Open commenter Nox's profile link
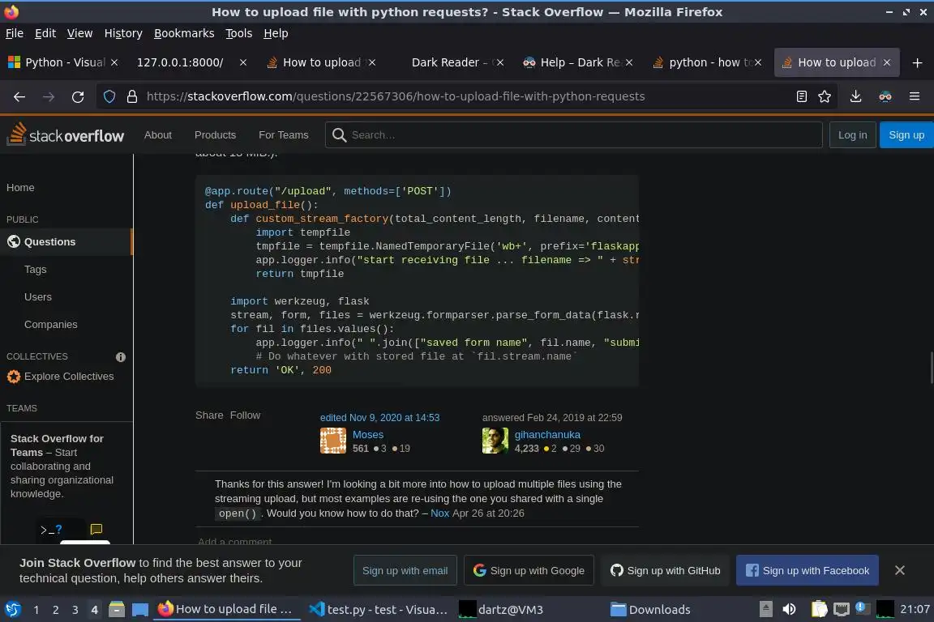The height and width of the screenshot is (622, 934). (439, 513)
